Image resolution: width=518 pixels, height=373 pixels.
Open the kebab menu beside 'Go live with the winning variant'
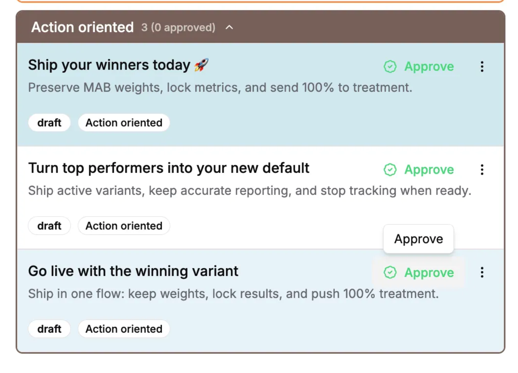482,273
